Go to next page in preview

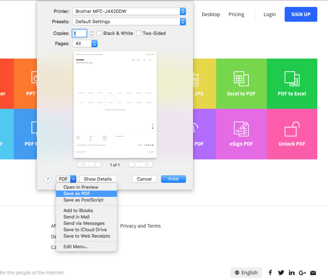coord(135,164)
